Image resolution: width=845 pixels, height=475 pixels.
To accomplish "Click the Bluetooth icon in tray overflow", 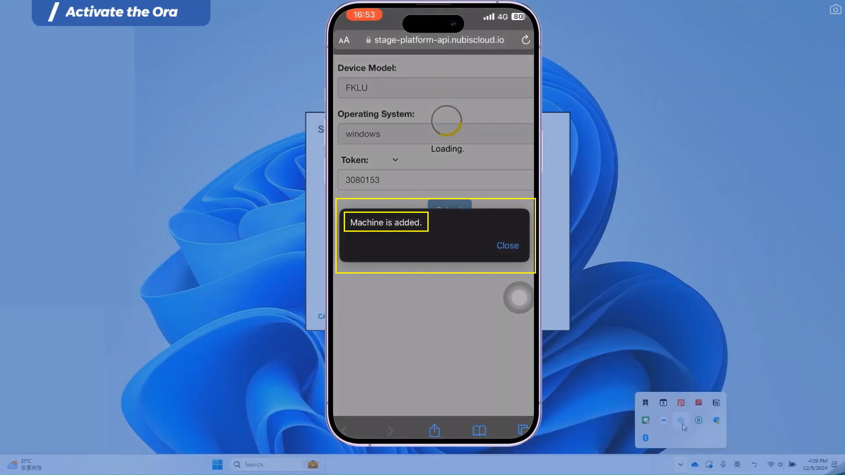I will point(646,438).
